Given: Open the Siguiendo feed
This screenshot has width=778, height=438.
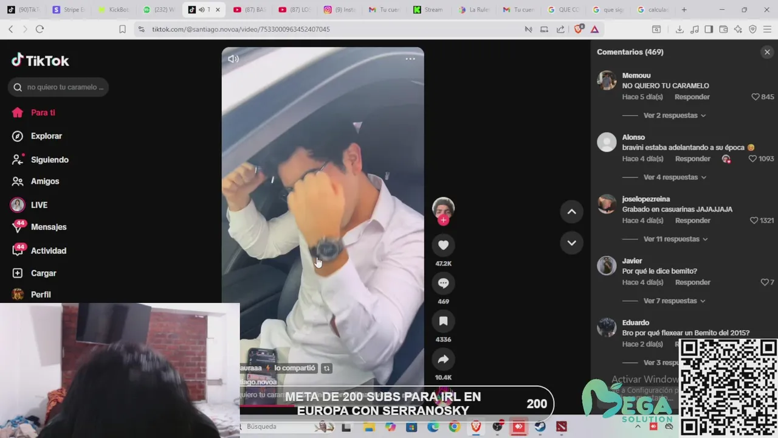Looking at the screenshot, I should click(50, 159).
